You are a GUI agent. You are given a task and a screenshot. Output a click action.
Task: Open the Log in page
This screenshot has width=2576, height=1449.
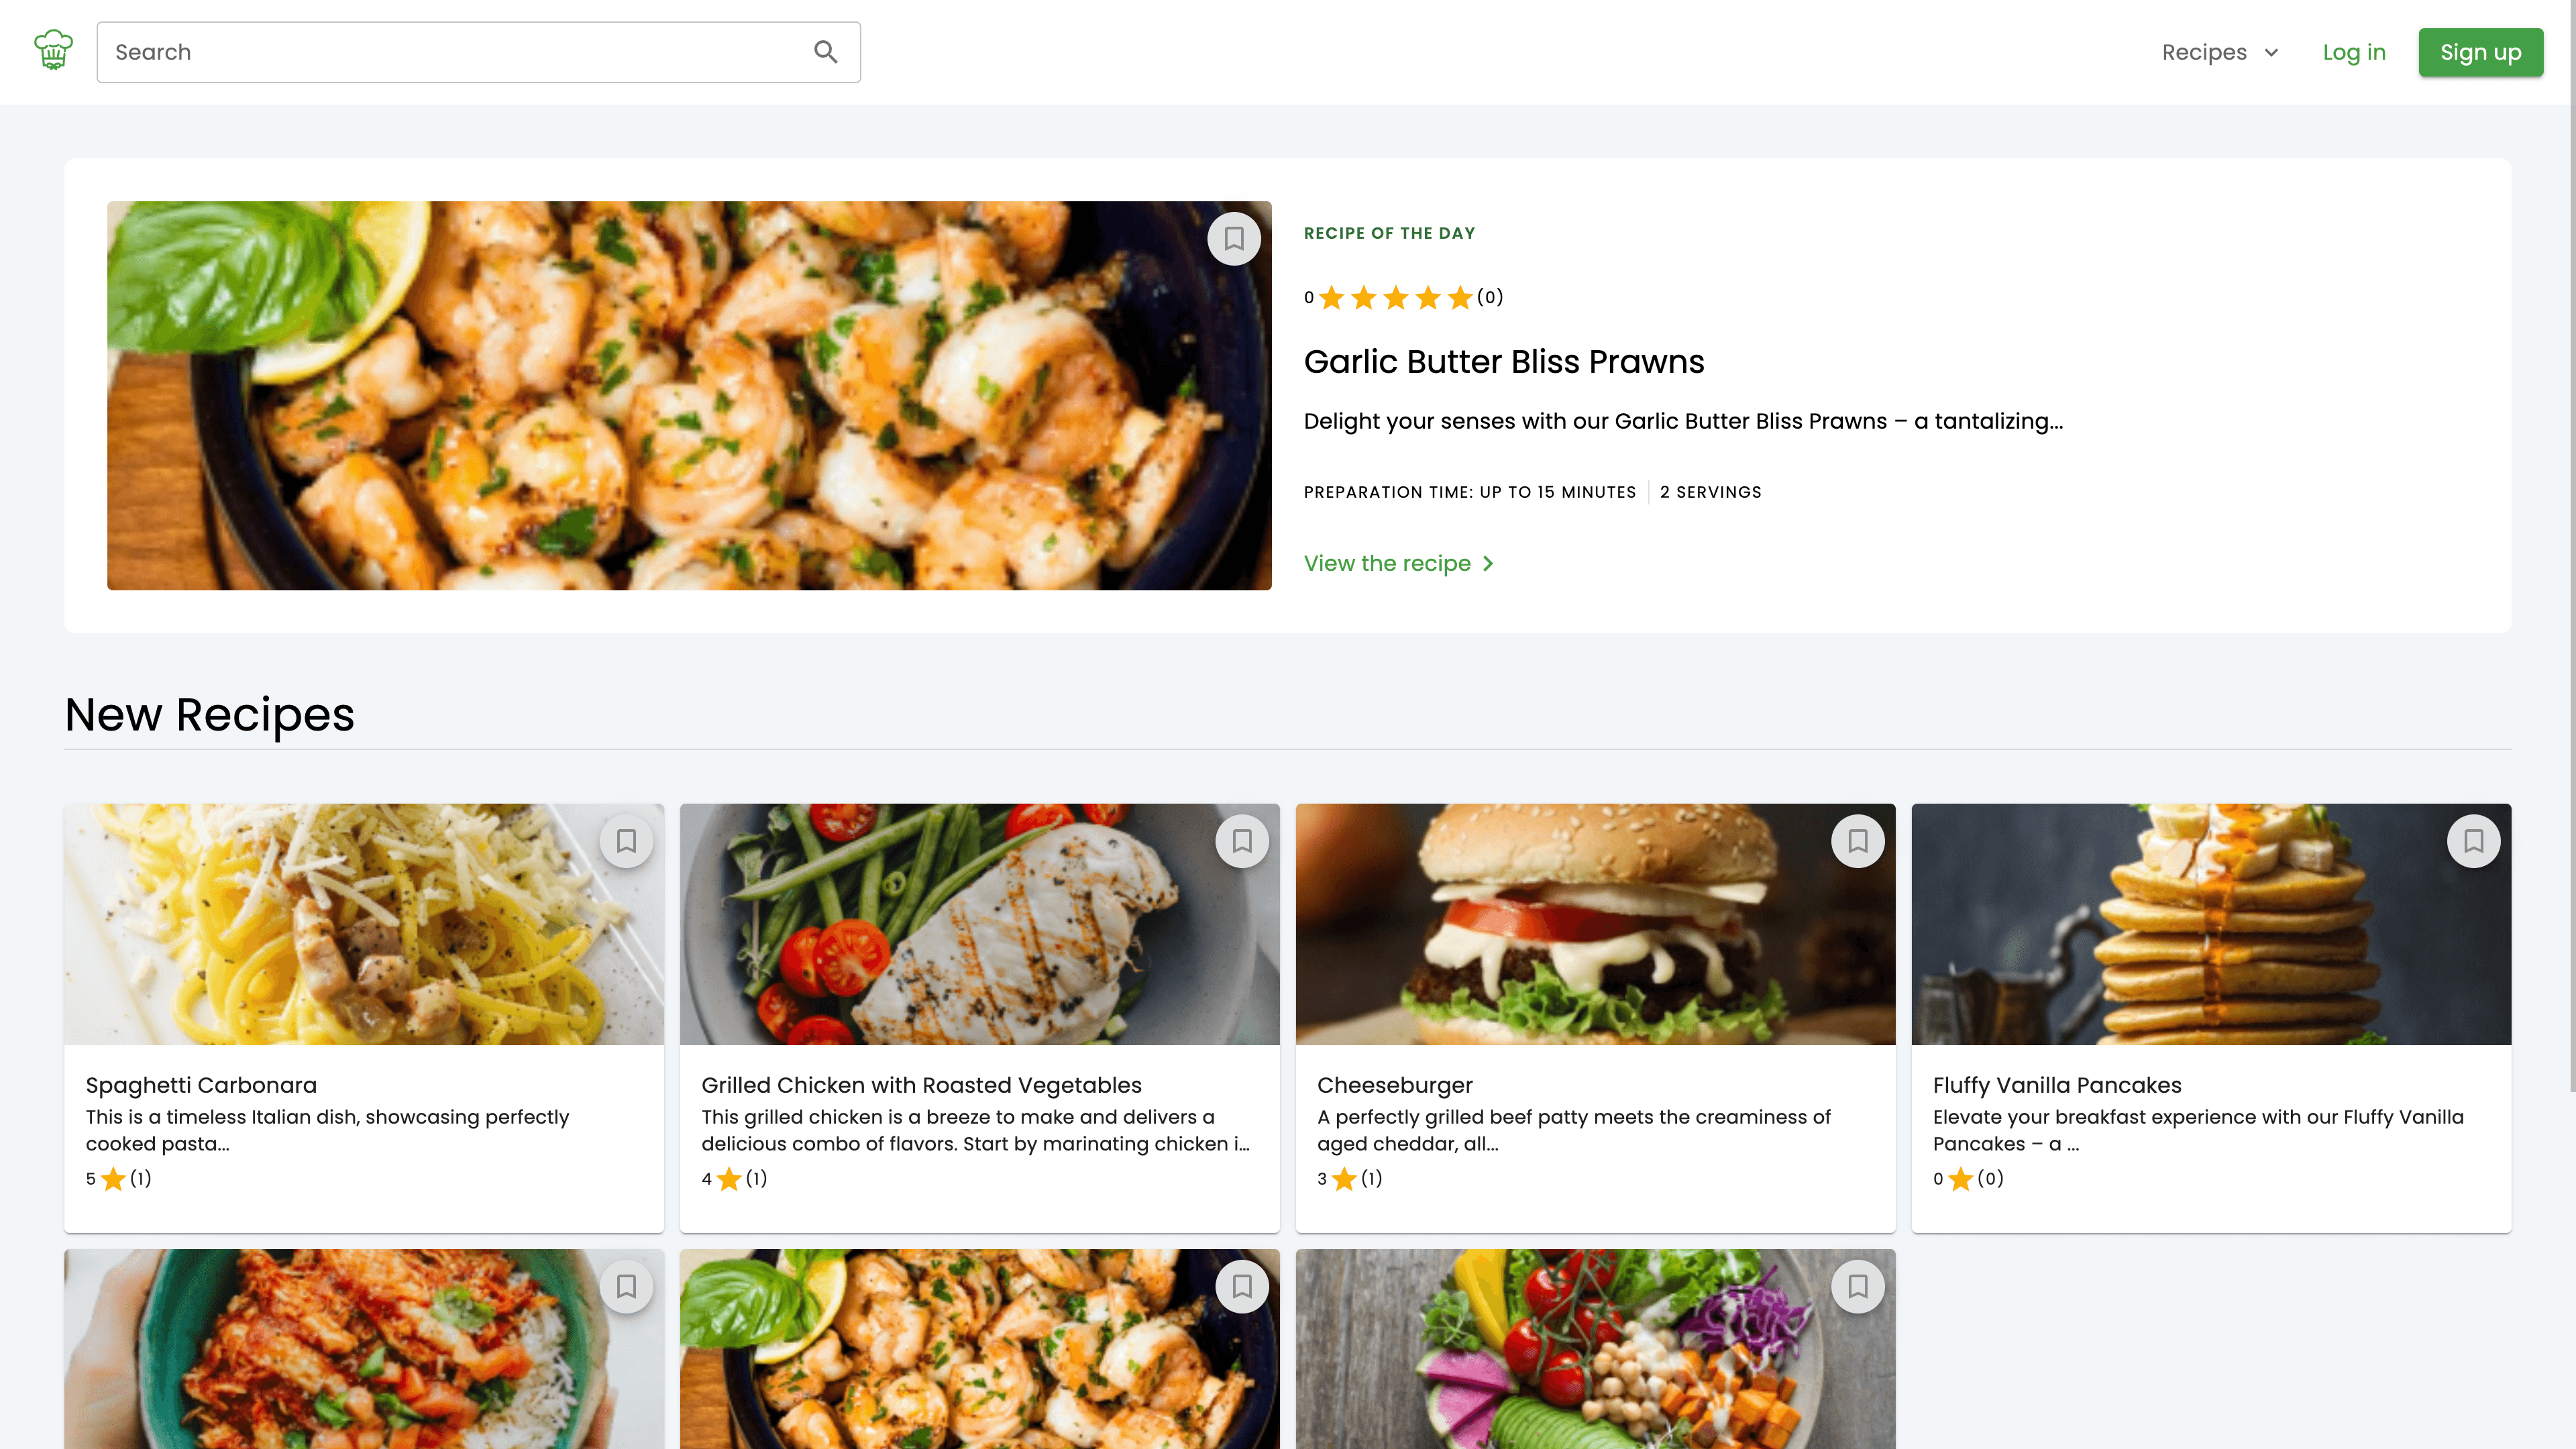[x=2354, y=52]
